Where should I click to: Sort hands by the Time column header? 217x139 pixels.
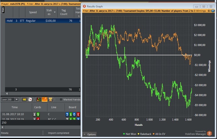[15, 107]
